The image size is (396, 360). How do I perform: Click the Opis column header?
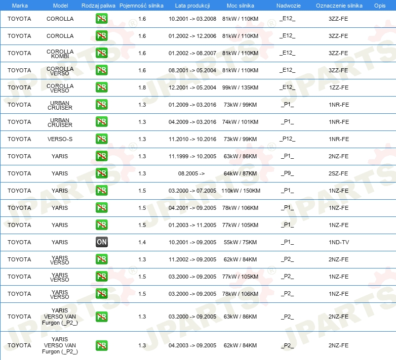pyautogui.click(x=380, y=6)
